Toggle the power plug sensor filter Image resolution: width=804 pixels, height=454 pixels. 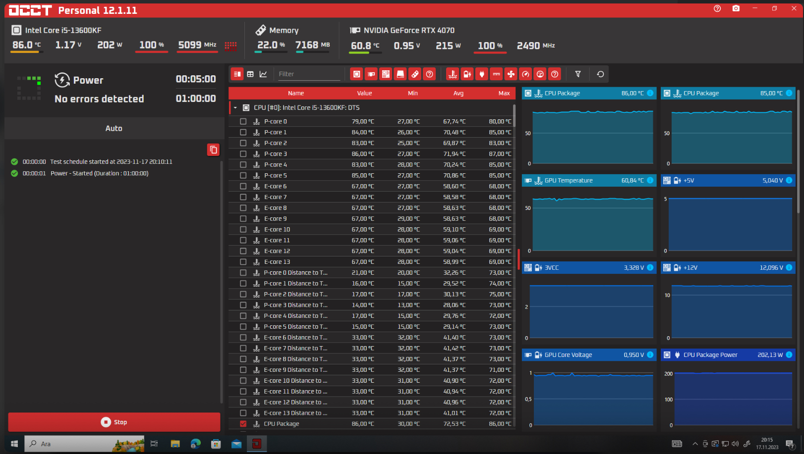coord(482,74)
